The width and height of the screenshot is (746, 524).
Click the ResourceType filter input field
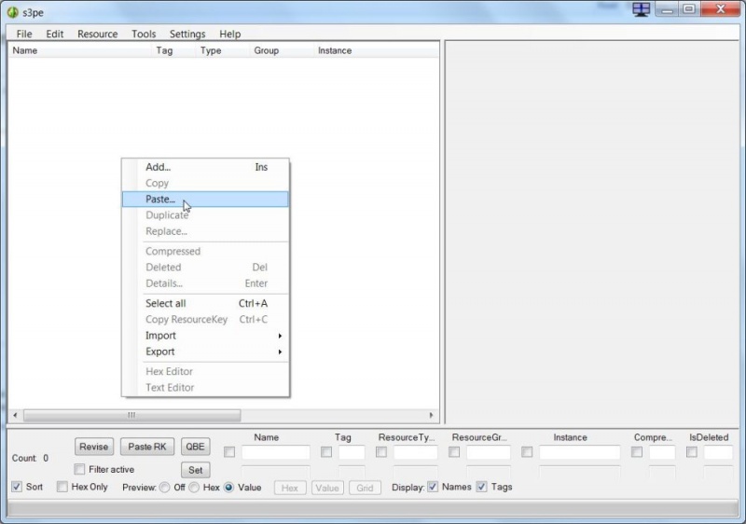click(x=415, y=452)
